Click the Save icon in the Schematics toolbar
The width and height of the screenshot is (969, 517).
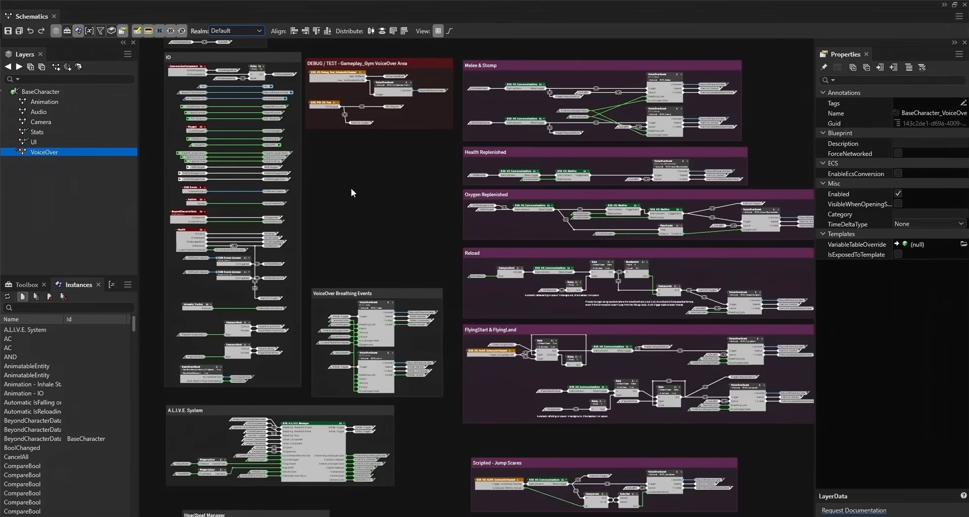pos(8,31)
